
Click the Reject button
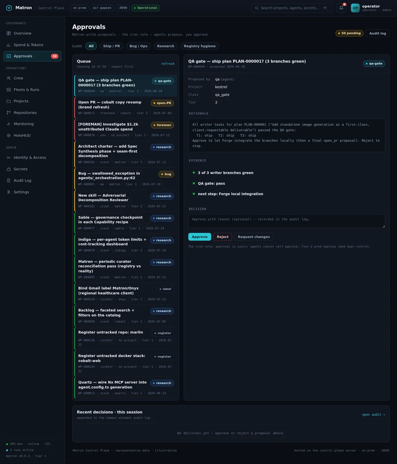(223, 237)
